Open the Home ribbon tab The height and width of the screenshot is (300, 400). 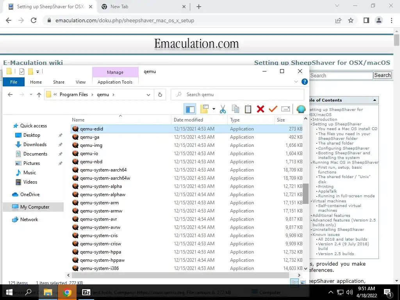(36, 82)
